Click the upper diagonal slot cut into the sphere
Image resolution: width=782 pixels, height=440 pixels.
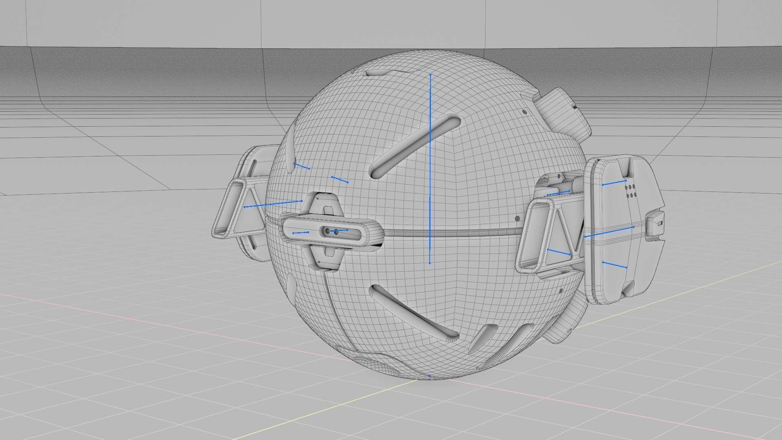(415, 147)
